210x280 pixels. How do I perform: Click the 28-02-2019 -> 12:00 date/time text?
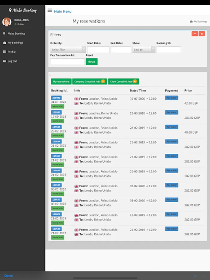tap(143, 128)
